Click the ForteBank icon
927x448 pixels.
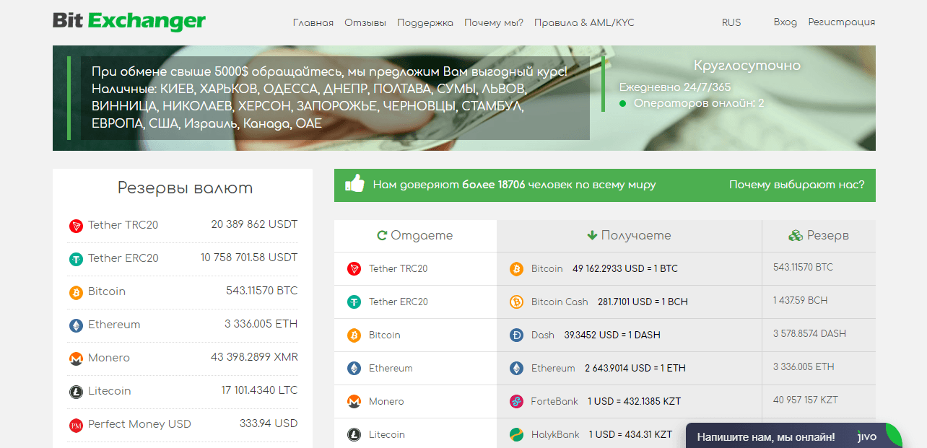point(517,401)
